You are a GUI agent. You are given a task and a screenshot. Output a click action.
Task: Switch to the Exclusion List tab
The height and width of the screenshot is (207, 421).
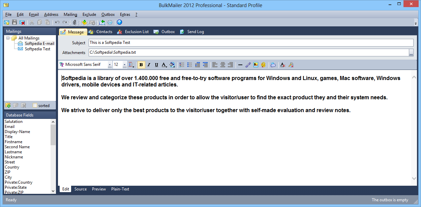click(133, 32)
